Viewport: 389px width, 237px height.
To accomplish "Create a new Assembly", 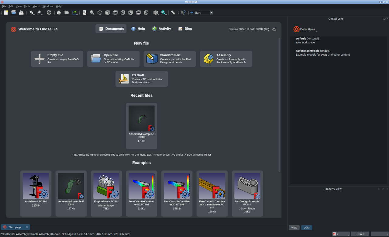I will tap(226, 59).
